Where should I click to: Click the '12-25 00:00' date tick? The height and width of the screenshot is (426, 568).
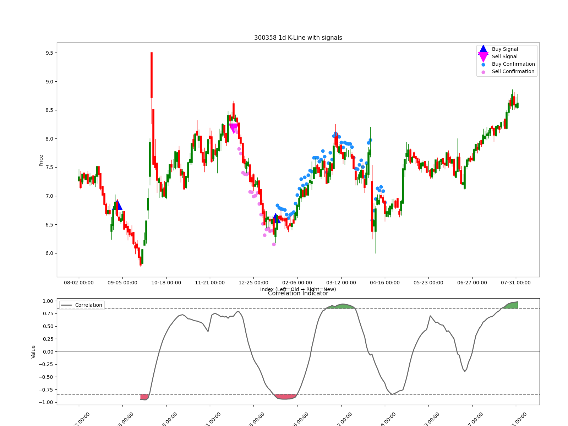point(253,283)
